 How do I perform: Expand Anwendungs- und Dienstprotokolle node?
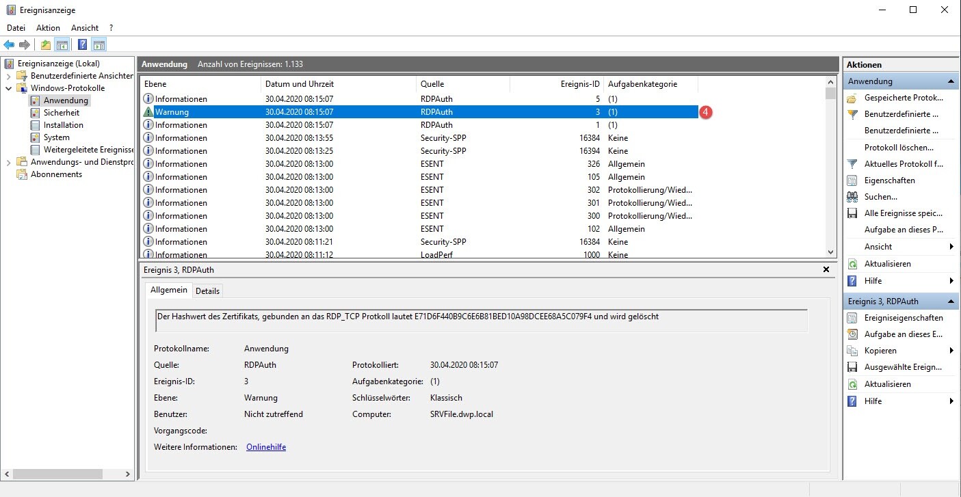pyautogui.click(x=9, y=162)
